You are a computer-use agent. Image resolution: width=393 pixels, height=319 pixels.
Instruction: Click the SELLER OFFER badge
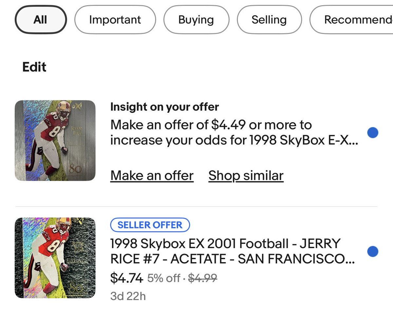click(x=150, y=225)
